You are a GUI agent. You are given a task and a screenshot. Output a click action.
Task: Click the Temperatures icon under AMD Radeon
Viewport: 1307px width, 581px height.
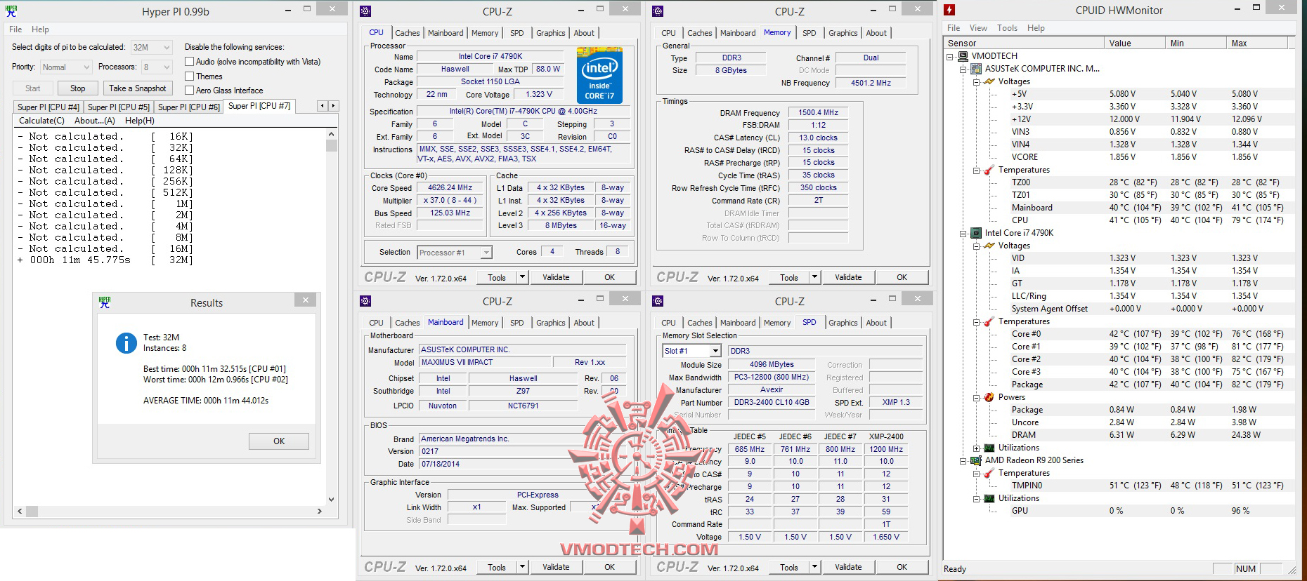pos(989,473)
